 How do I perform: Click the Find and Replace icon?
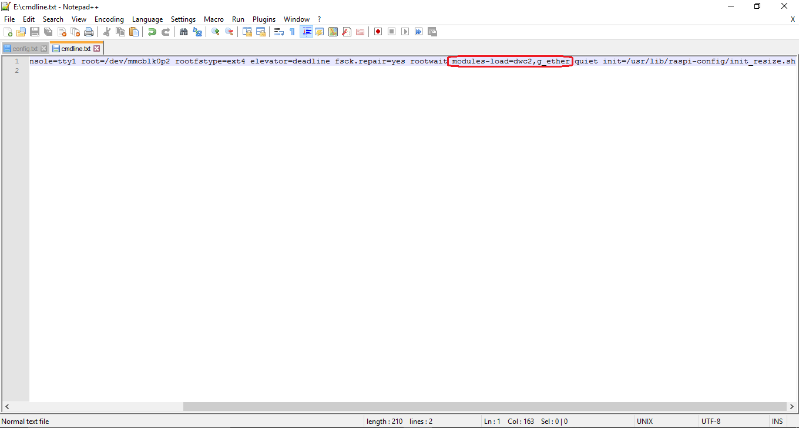[197, 32]
